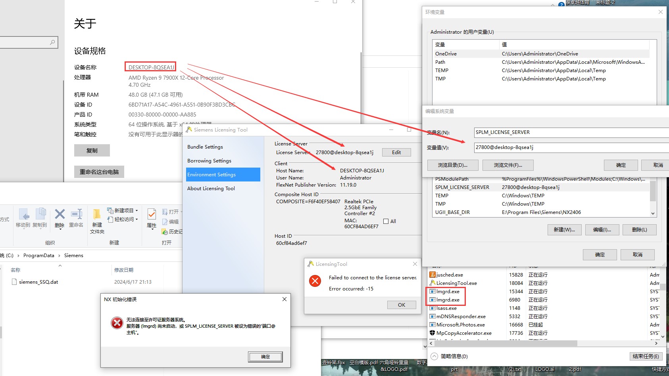Click OK in the LicensingTool error dialog
669x376 pixels.
click(x=402, y=305)
